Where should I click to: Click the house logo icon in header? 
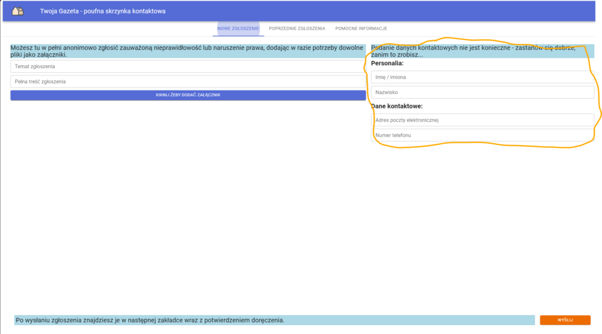(x=18, y=11)
